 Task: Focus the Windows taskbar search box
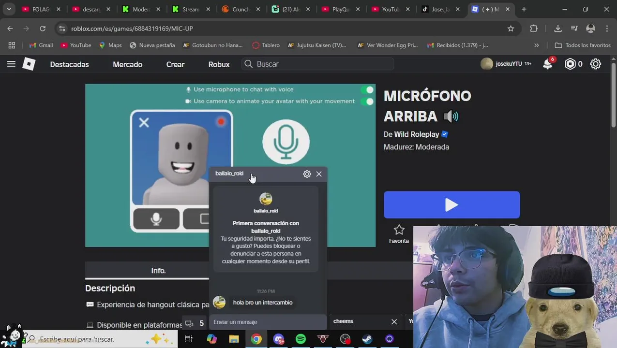point(101,339)
